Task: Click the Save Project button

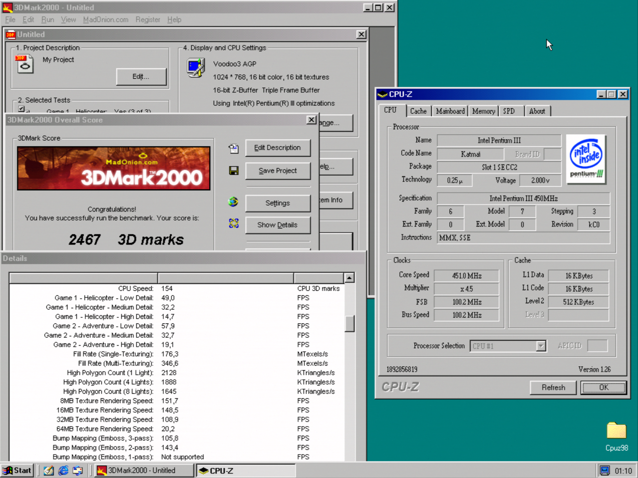Action: [278, 171]
